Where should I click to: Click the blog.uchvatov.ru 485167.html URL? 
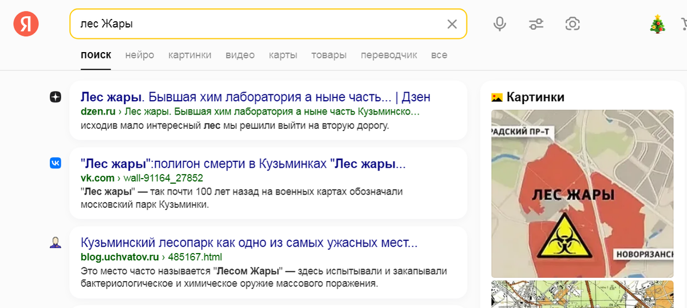pos(151,256)
